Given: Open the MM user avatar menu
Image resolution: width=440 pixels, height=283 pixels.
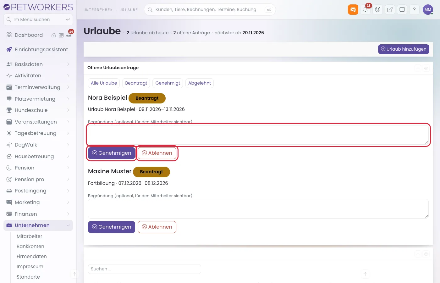Looking at the screenshot, I should click(x=428, y=9).
